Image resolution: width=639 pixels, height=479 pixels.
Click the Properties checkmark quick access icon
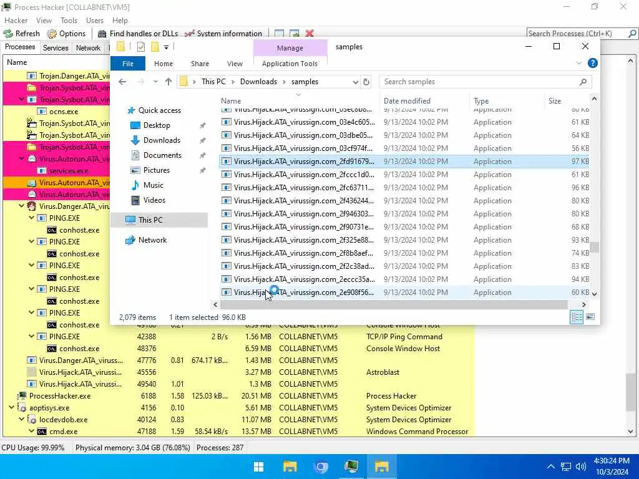coord(141,47)
